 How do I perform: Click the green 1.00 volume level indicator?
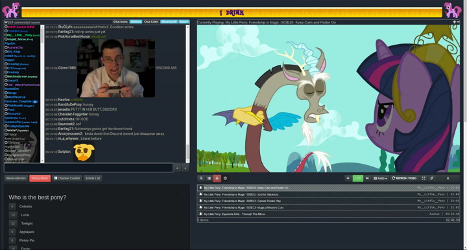point(357,178)
